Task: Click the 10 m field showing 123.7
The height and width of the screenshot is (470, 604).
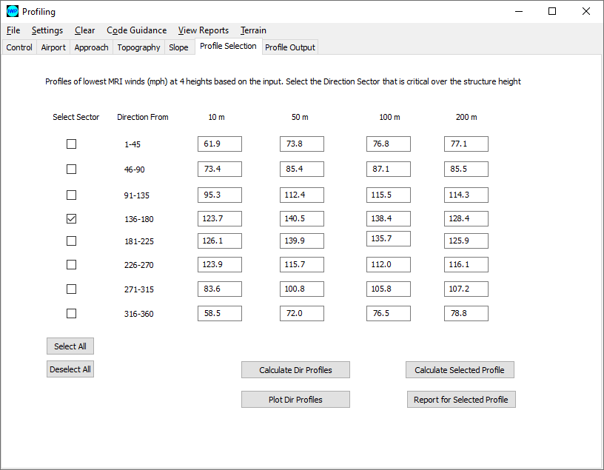Action: 220,219
